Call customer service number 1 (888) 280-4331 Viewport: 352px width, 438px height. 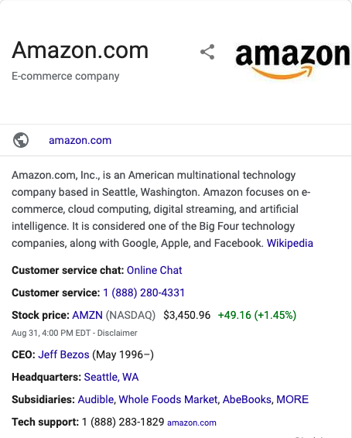pyautogui.click(x=144, y=293)
